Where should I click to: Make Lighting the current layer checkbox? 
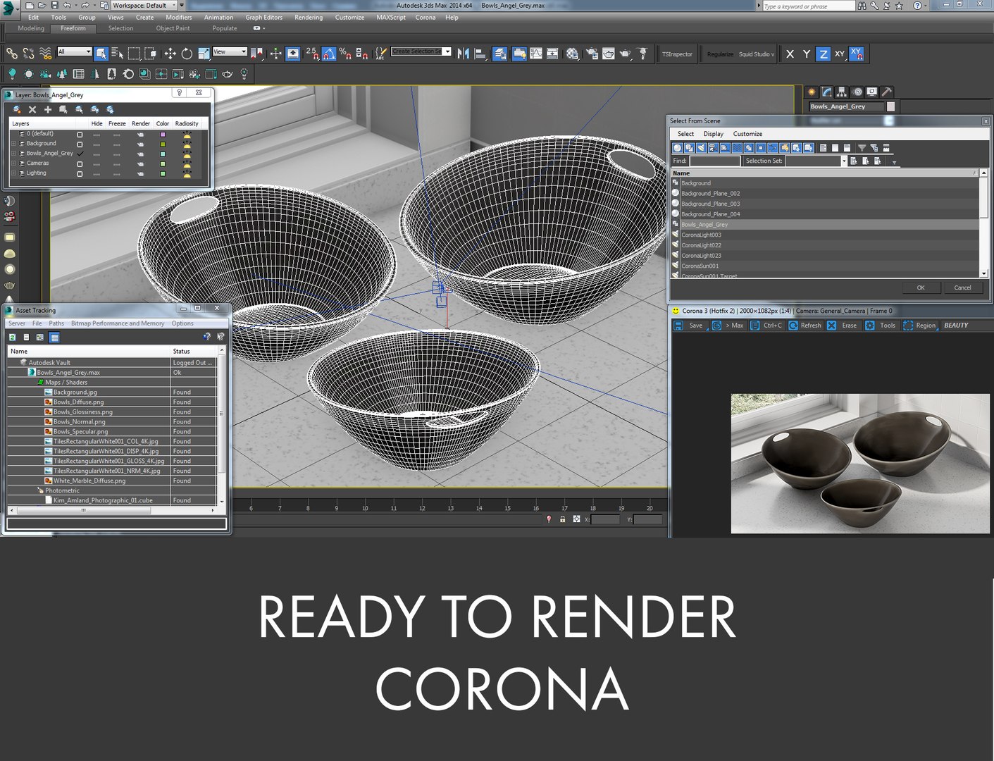(x=80, y=173)
